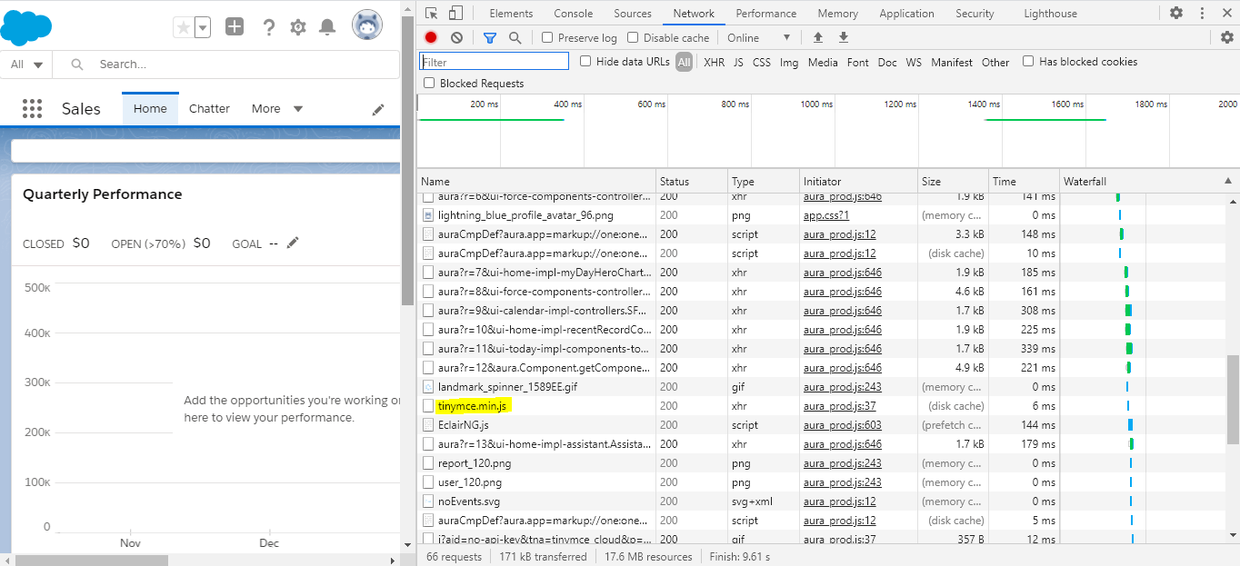Filter requests by Font
The height and width of the screenshot is (566, 1240).
858,63
